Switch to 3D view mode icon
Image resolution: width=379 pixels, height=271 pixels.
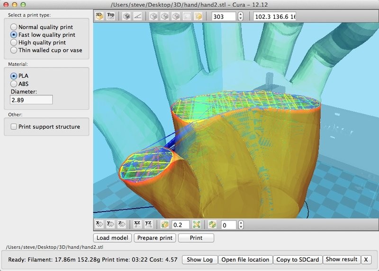(x=99, y=16)
